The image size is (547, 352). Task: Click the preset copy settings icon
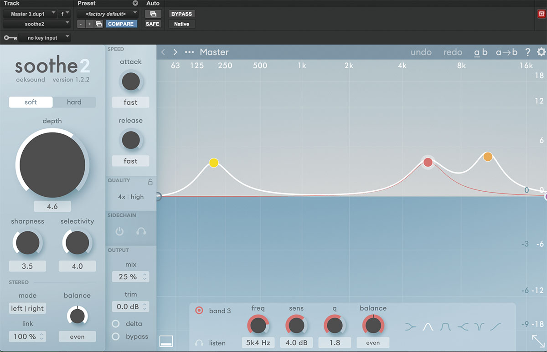coord(99,24)
